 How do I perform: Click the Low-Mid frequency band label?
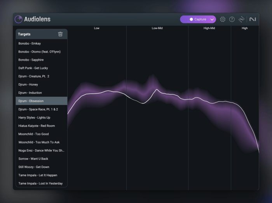(x=157, y=28)
